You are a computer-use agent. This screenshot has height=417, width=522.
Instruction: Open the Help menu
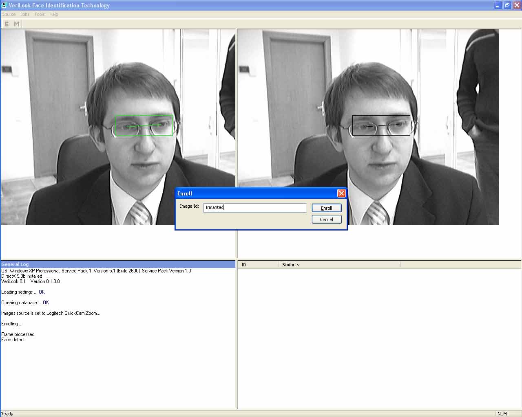(53, 14)
